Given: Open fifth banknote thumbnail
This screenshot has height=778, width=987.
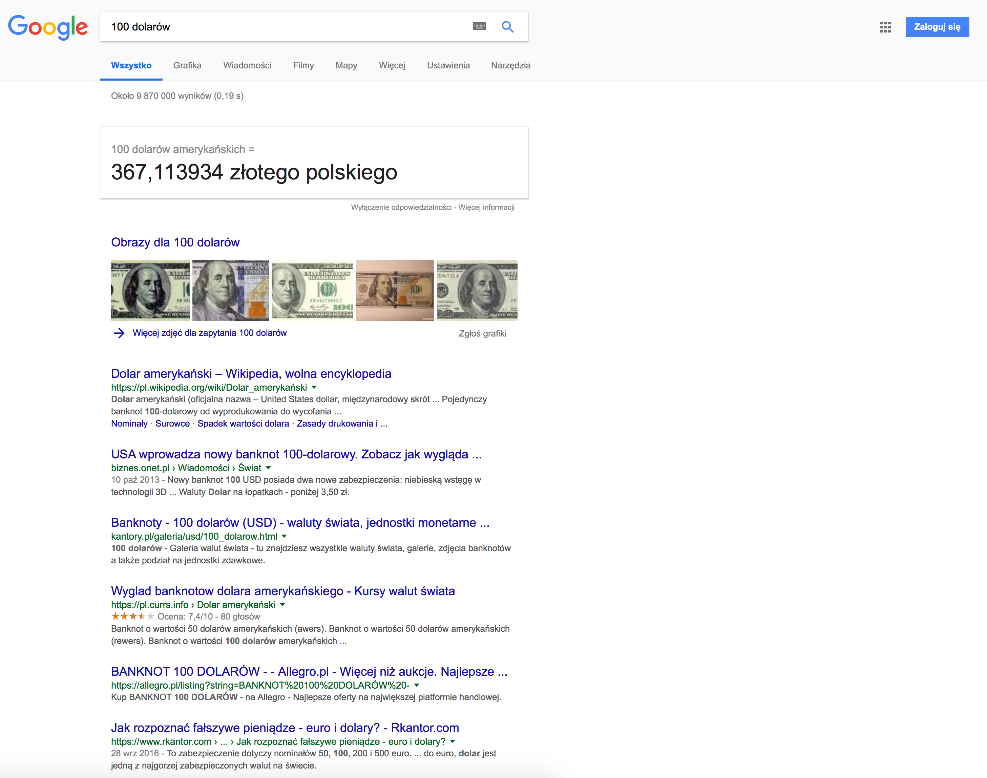Looking at the screenshot, I should [477, 290].
